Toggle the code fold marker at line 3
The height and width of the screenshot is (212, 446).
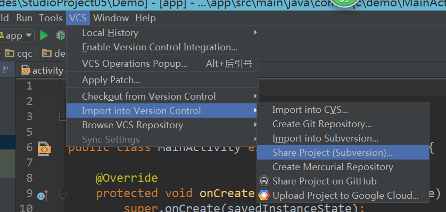(x=62, y=116)
